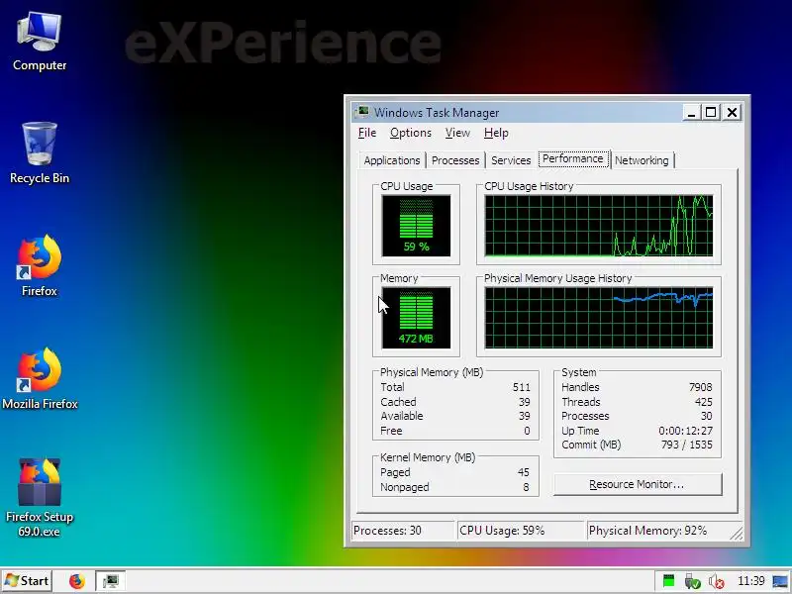Click the green CPU meter tray icon
The image size is (792, 594).
(x=668, y=581)
